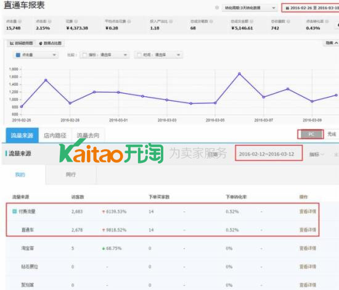The image size is (339, 290).
Task: Click the 访客数 column header
Action: point(78,197)
